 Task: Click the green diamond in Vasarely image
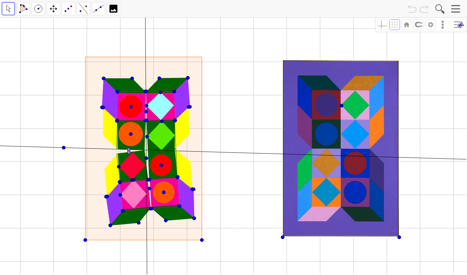coord(356,105)
